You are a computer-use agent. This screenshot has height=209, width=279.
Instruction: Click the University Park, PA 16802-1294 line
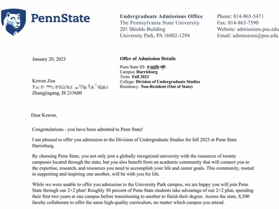click(x=155, y=36)
